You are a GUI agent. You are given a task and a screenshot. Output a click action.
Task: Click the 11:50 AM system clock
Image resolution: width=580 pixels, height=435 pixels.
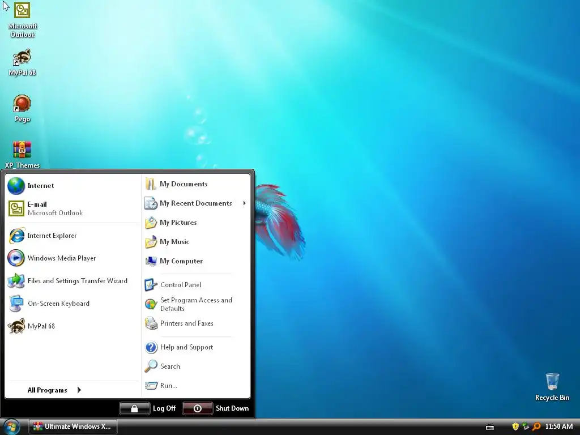[x=559, y=427]
